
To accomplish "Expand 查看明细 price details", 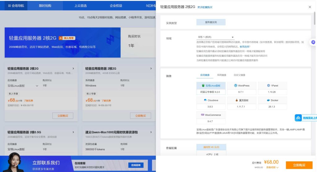I will click(272, 167).
